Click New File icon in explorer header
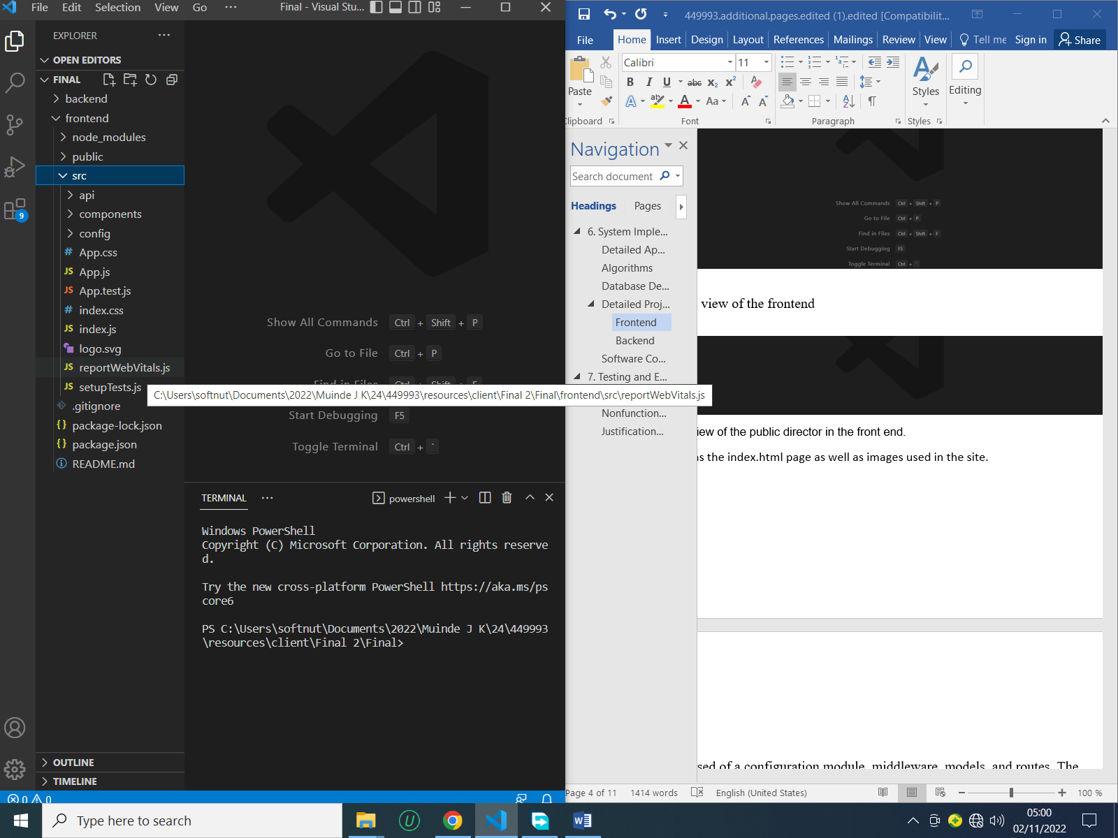The image size is (1118, 838). [x=109, y=80]
